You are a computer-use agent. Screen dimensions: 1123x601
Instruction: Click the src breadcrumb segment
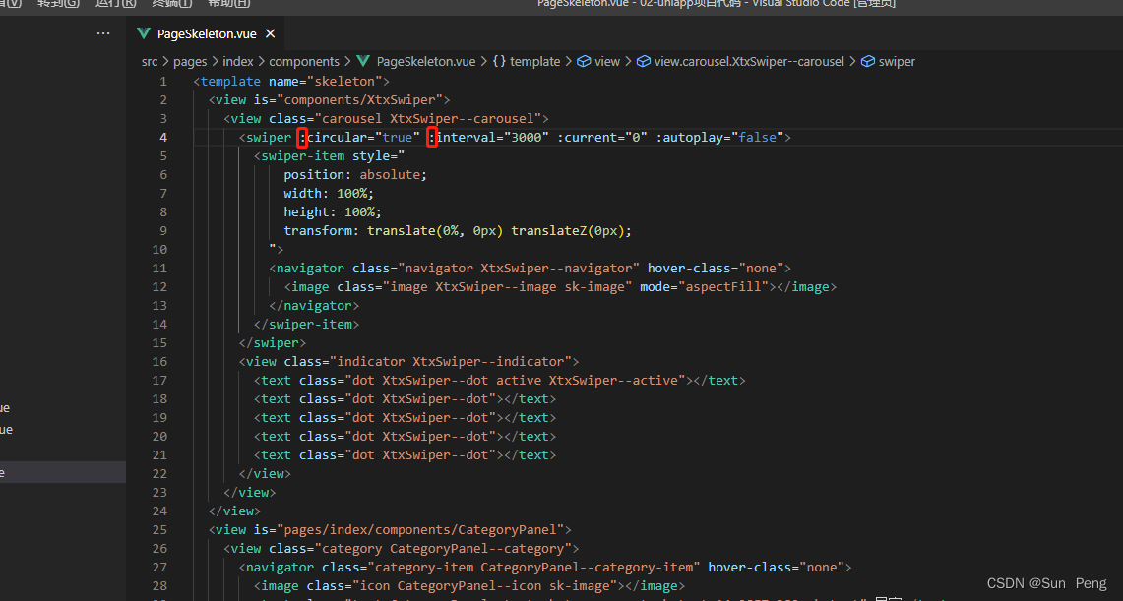tap(149, 62)
